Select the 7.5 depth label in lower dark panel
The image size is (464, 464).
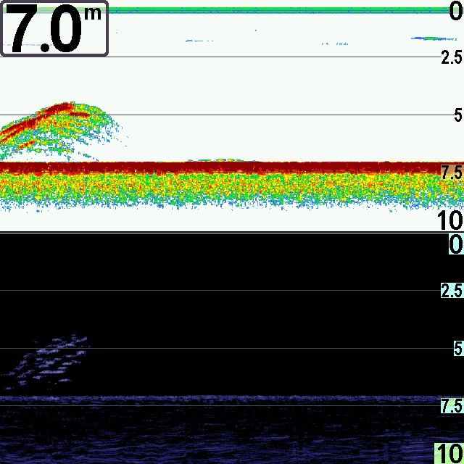coord(451,407)
